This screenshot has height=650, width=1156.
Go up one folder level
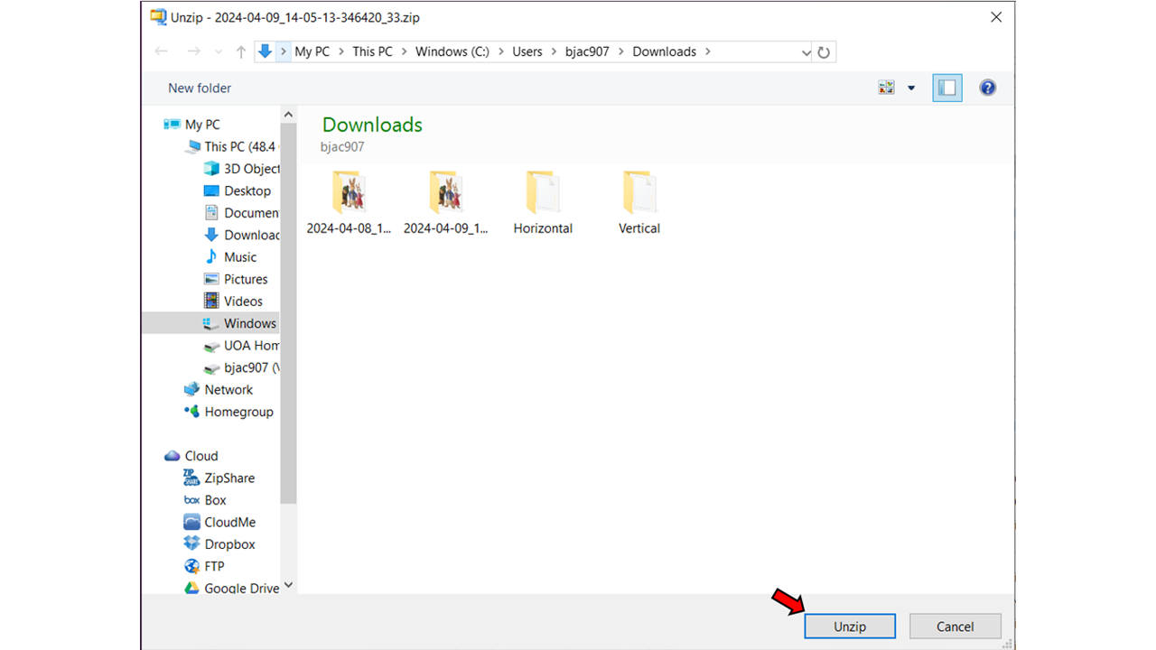241,52
